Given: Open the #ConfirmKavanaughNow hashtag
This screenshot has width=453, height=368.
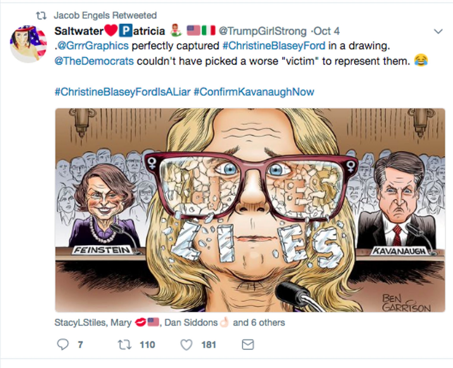Looking at the screenshot, I should coord(254,92).
